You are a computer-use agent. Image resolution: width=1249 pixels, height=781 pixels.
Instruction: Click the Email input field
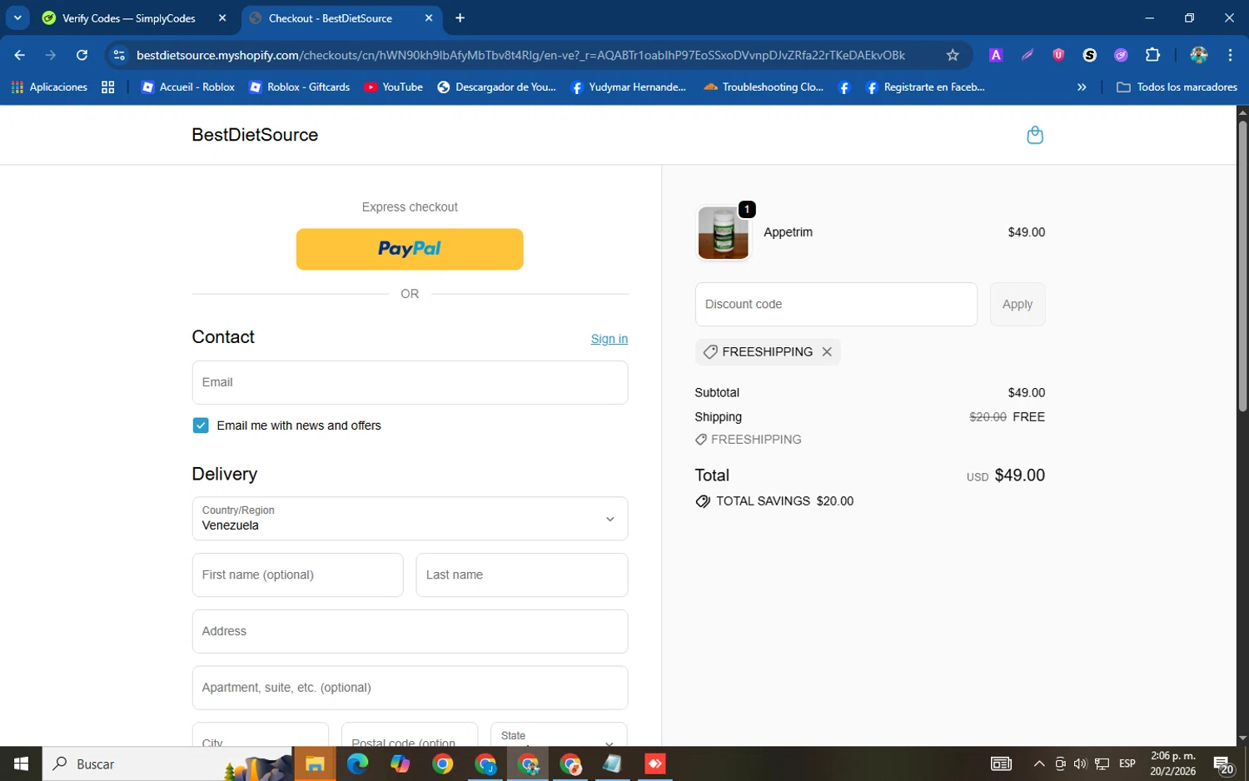click(x=410, y=383)
